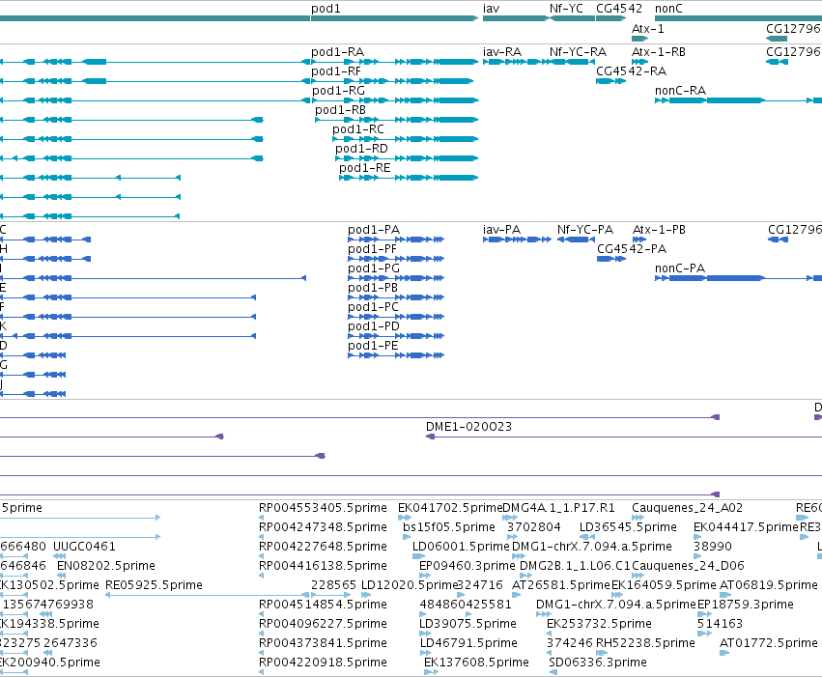Click EST EK164059.5prime
822x677 pixels.
coord(664,586)
